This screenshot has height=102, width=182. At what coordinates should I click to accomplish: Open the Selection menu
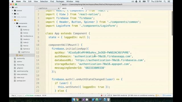coord(44,1)
